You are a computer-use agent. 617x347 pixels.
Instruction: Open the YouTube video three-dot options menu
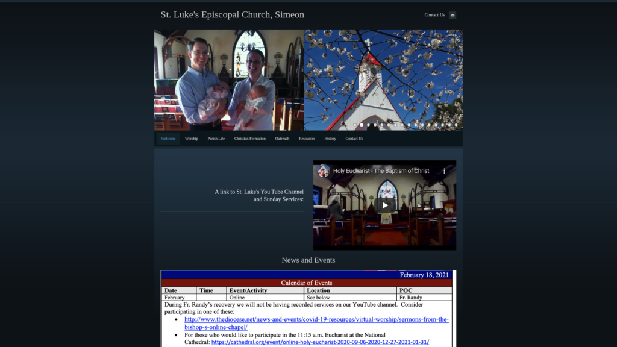coord(445,171)
